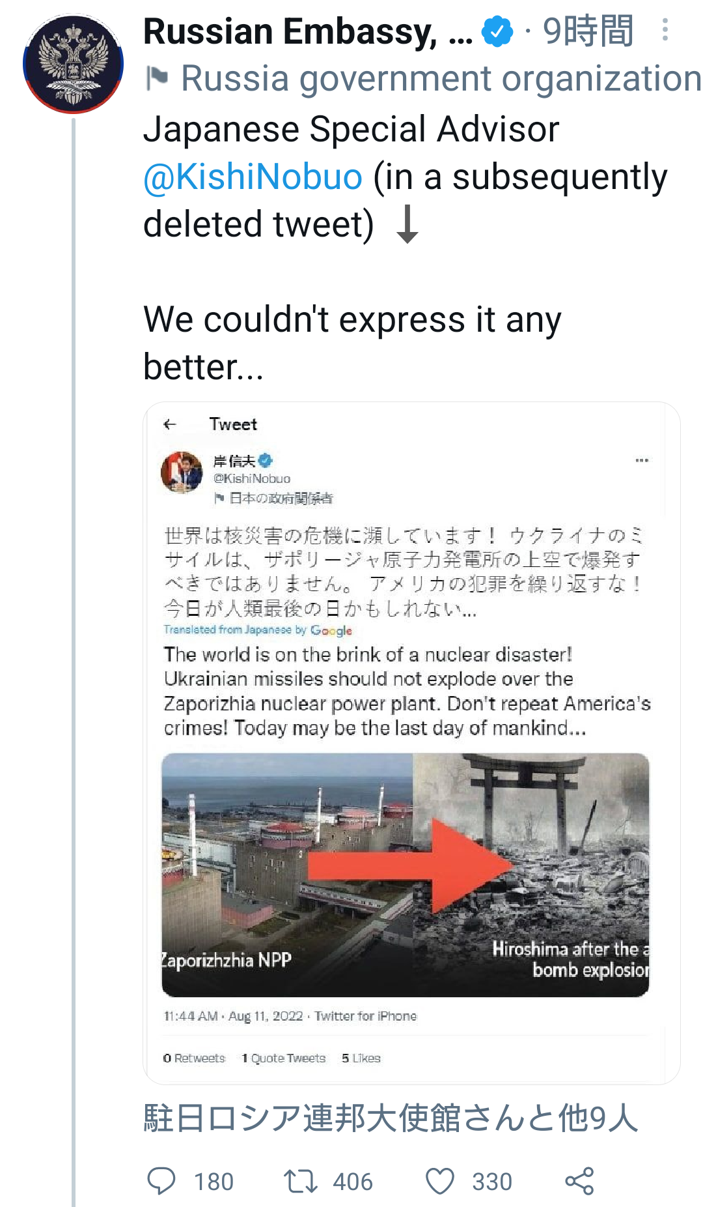Open the 駐日ロシア連邦大使館さんと他9人 tagged users link

(391, 1118)
